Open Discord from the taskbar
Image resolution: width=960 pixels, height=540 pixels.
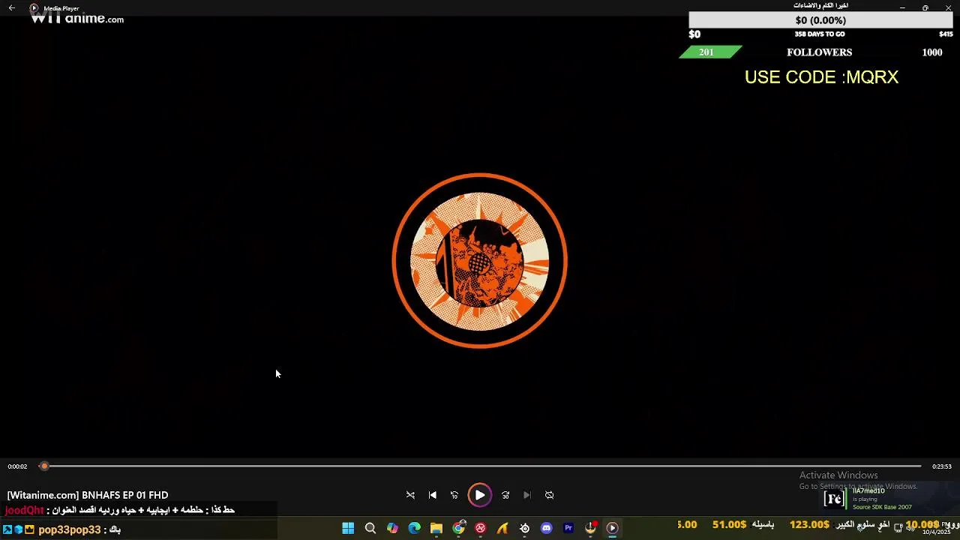(547, 528)
